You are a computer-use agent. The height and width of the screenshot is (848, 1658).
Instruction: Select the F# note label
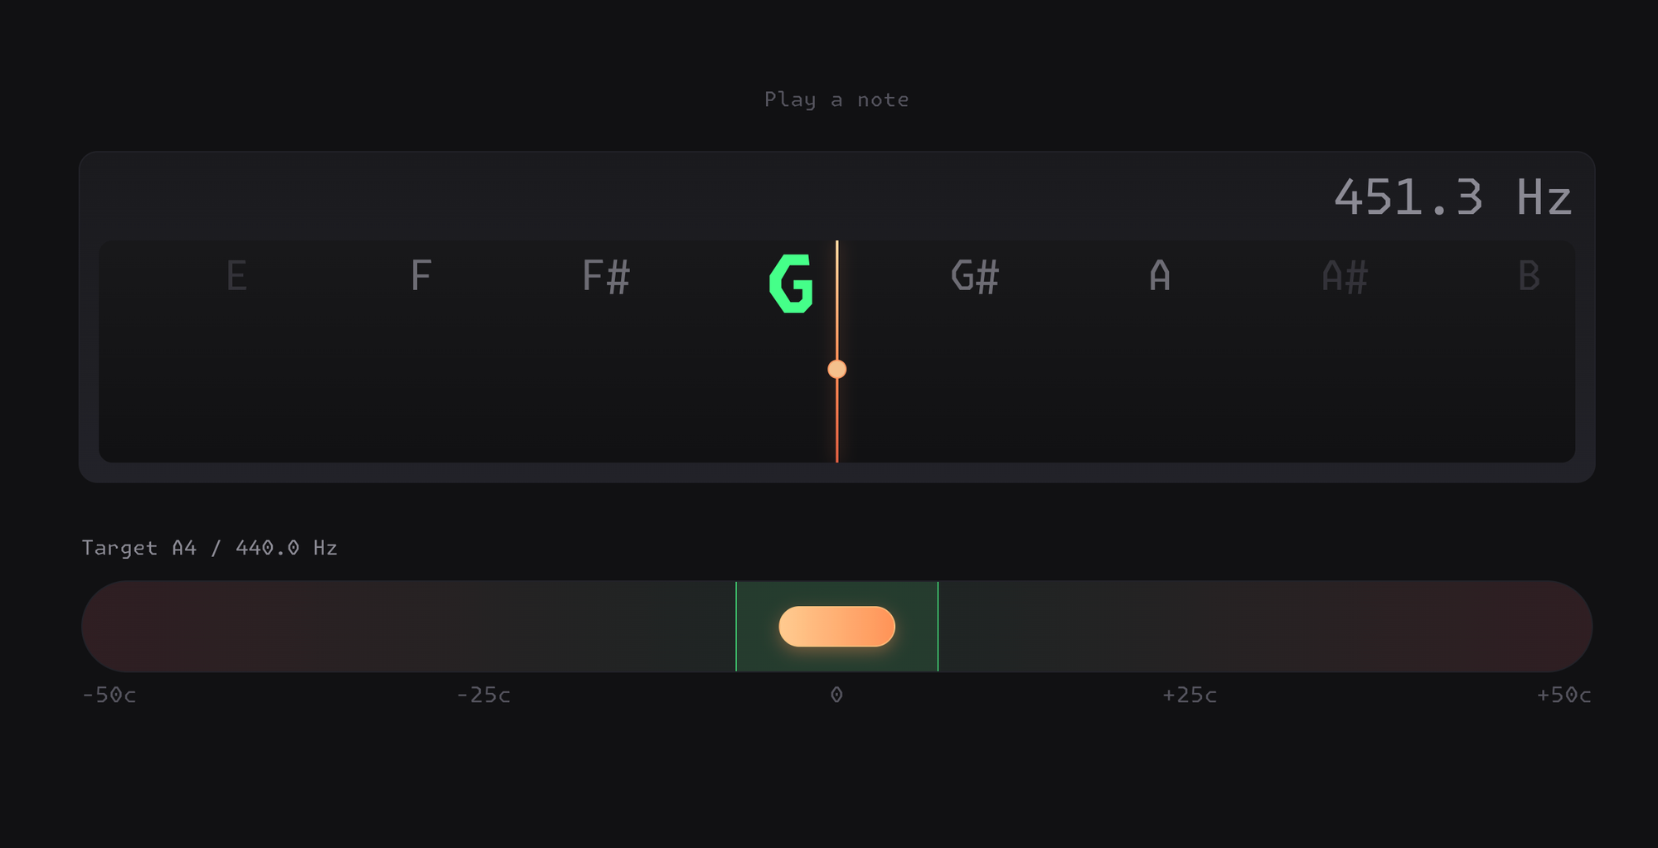(606, 276)
